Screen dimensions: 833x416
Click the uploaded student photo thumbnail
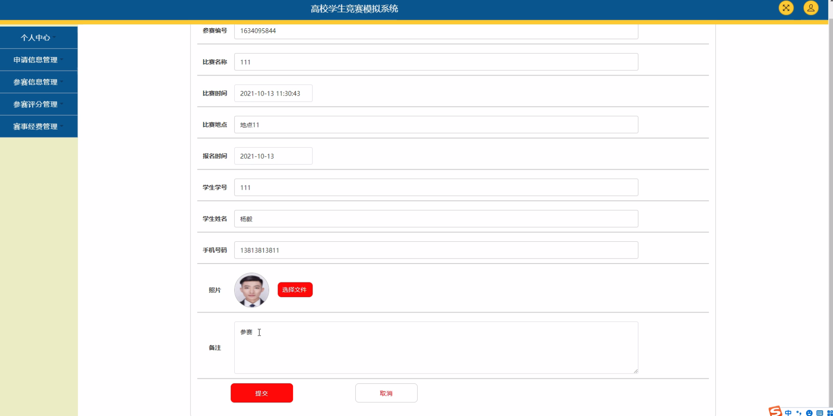[251, 290]
